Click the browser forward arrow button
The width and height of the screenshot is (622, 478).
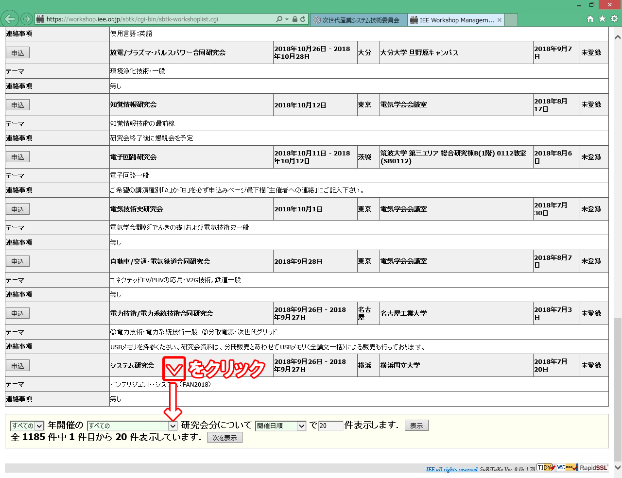tap(27, 19)
